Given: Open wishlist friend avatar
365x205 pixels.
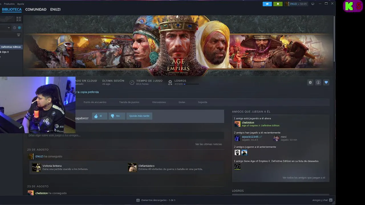Looking at the screenshot, I should coord(238,167).
